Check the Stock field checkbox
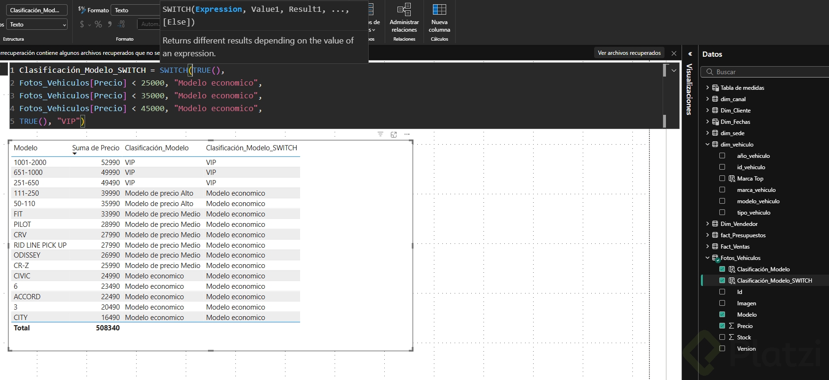The width and height of the screenshot is (829, 380). pos(722,337)
